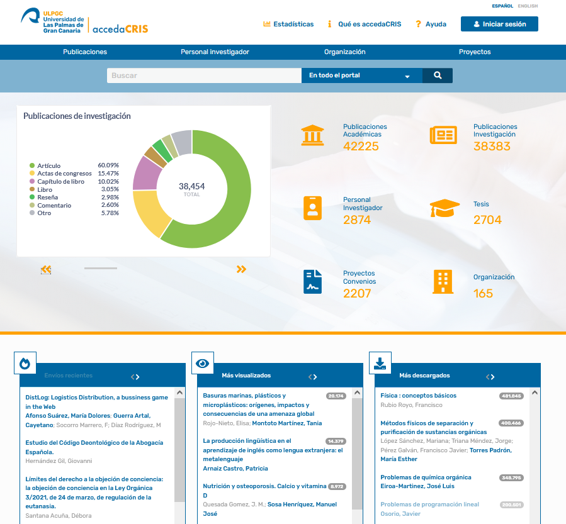Toggle the Capítulo de libro legend entry
The width and height of the screenshot is (566, 524).
[x=57, y=181]
